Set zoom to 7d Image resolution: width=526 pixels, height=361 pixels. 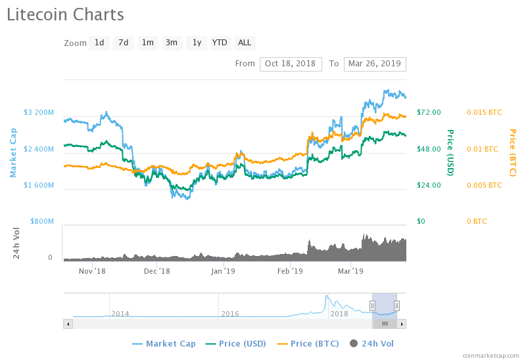click(x=123, y=43)
